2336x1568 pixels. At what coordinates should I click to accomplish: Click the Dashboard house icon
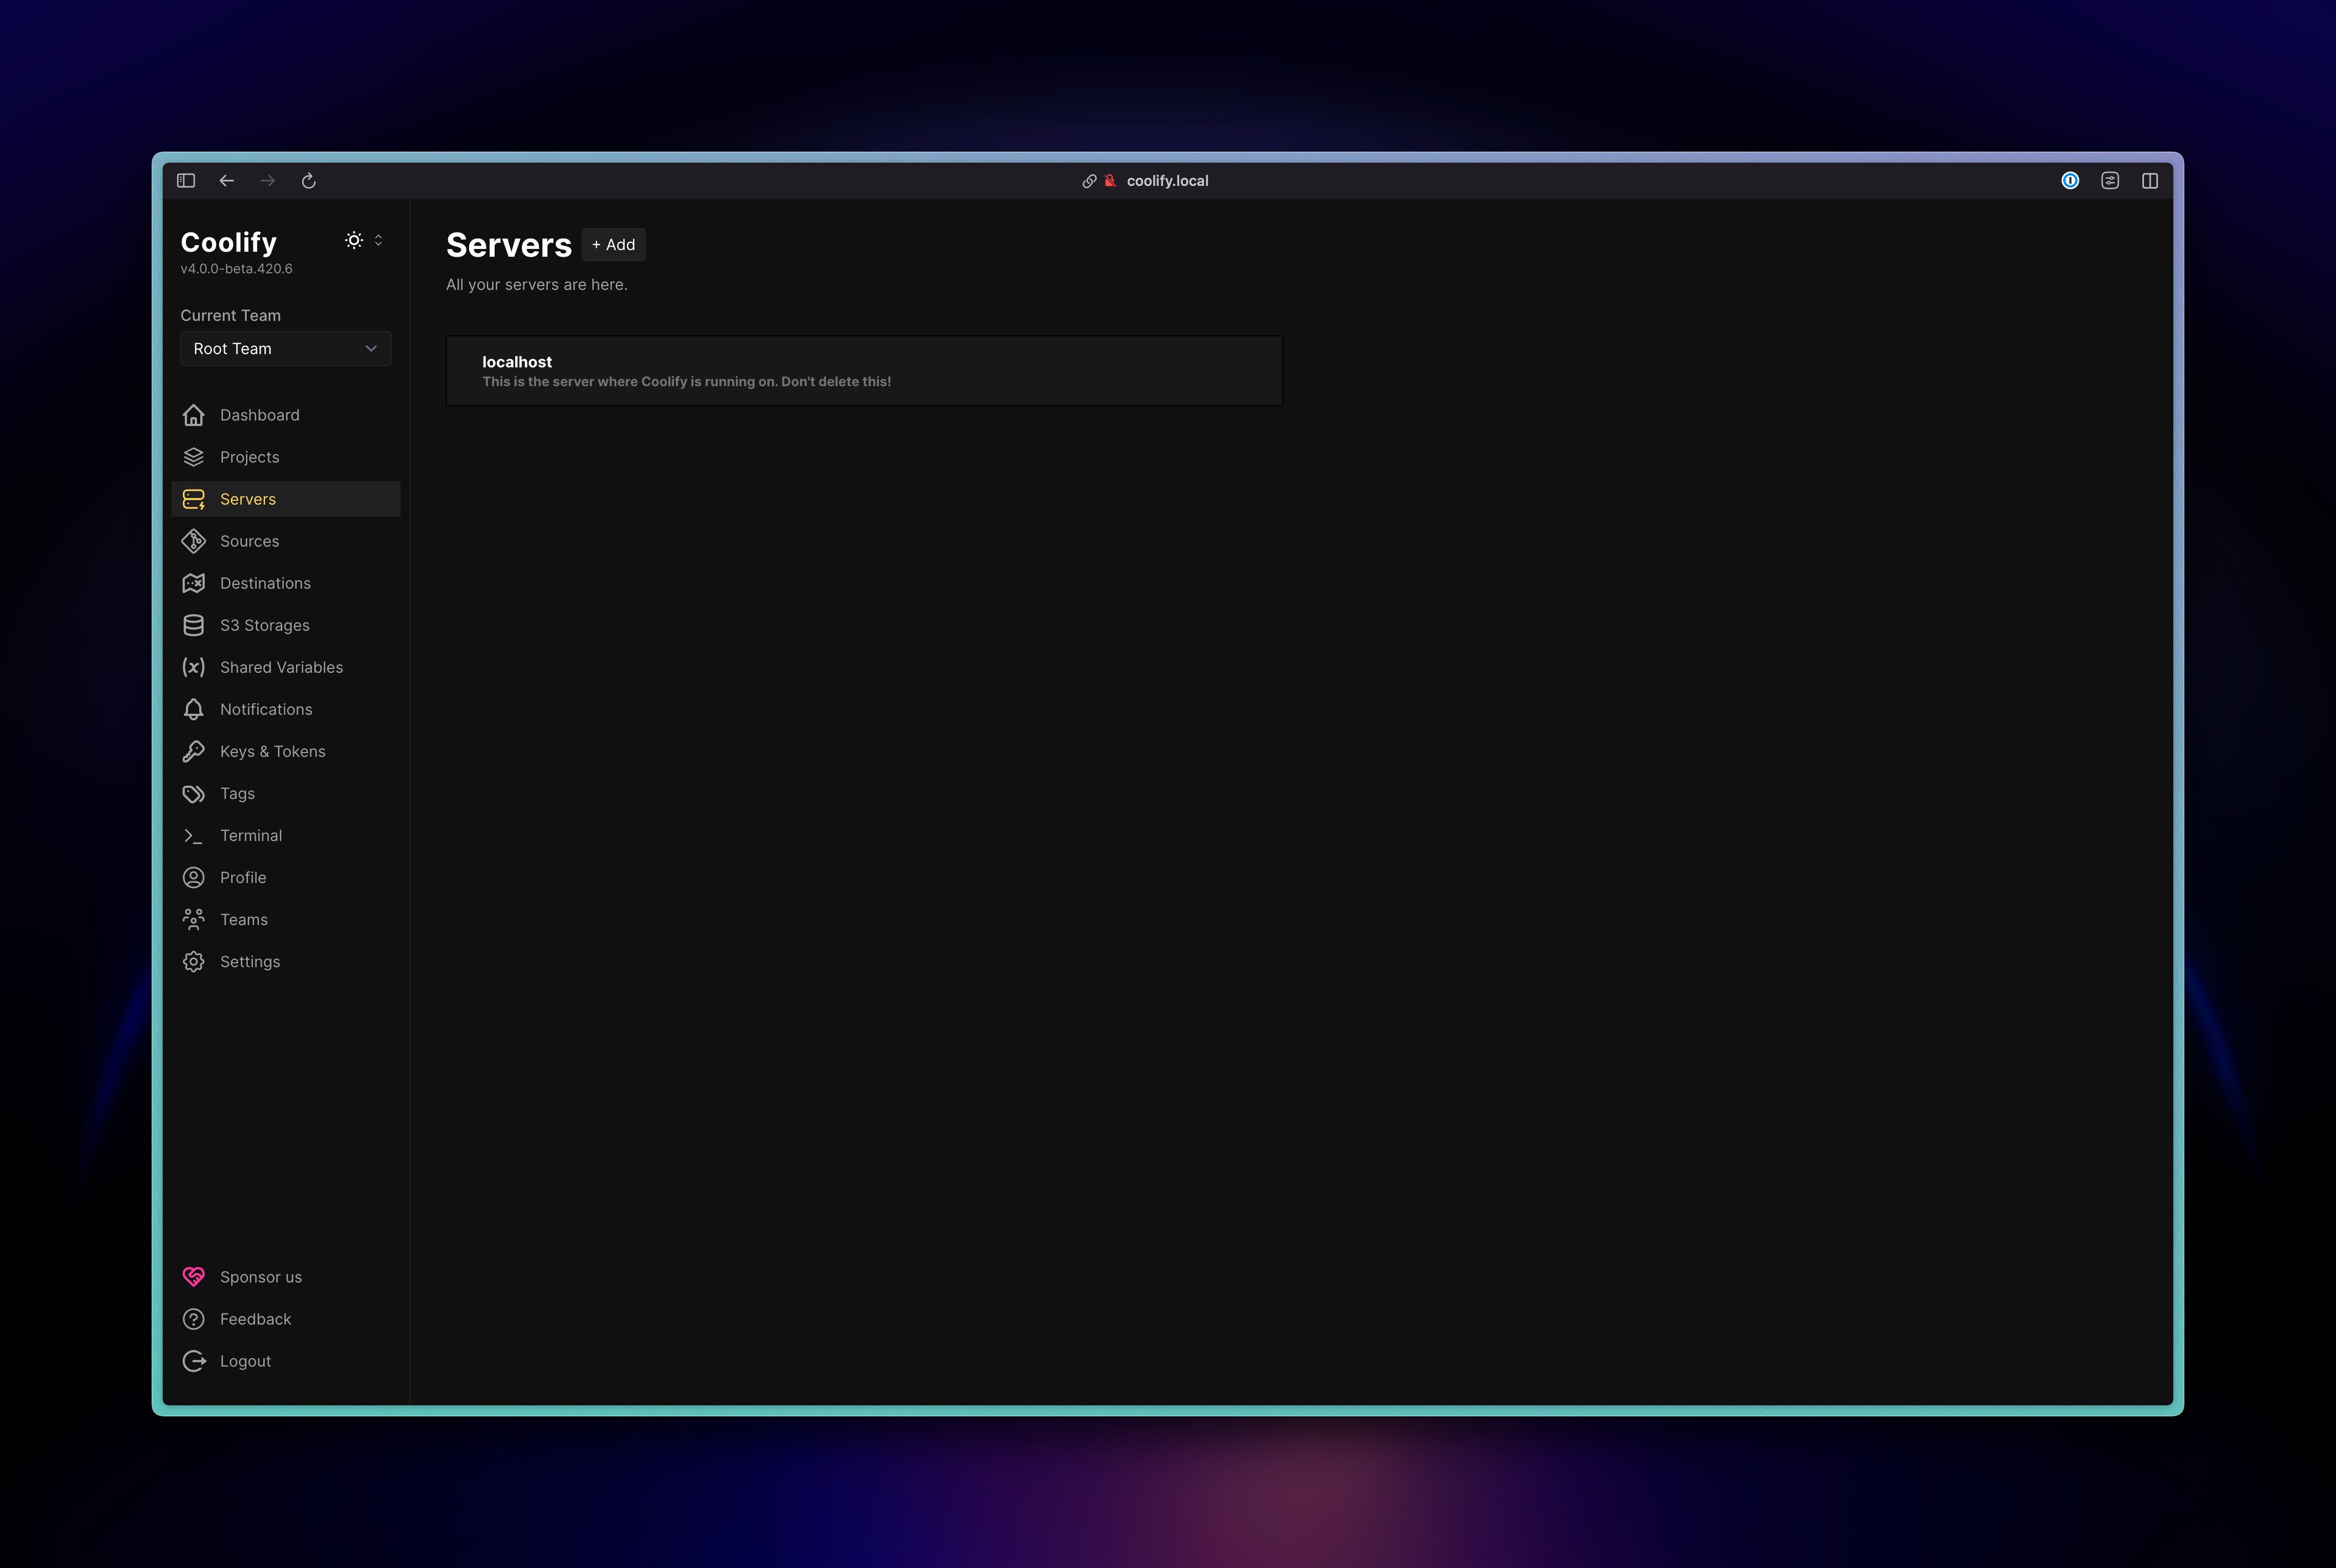point(193,415)
